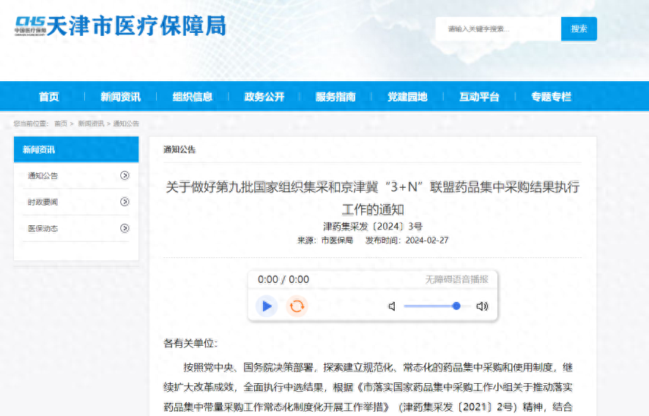The width and height of the screenshot is (649, 416).
Task: Click the CHS logo in header
Action: pos(30,26)
